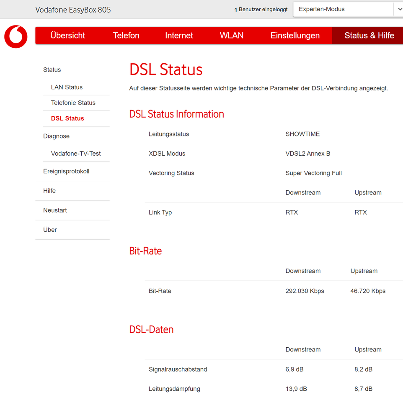
Task: Click the 'DSL Status Information' heading
Action: click(176, 114)
